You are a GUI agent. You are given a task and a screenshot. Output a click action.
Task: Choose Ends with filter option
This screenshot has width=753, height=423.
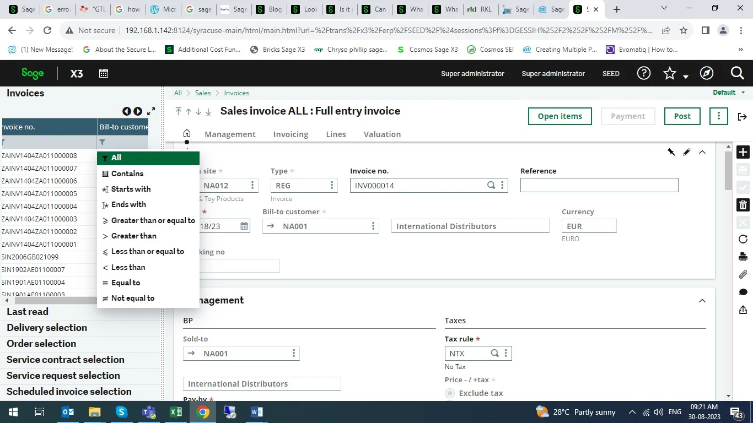[x=148, y=204]
